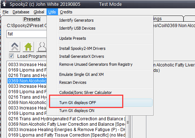Click the Spooky2 ghost title bar icon

pyautogui.click(x=4, y=4)
